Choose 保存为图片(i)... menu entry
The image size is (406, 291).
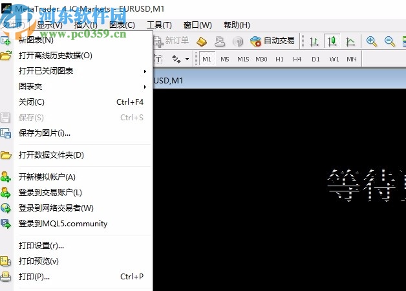tap(76, 133)
